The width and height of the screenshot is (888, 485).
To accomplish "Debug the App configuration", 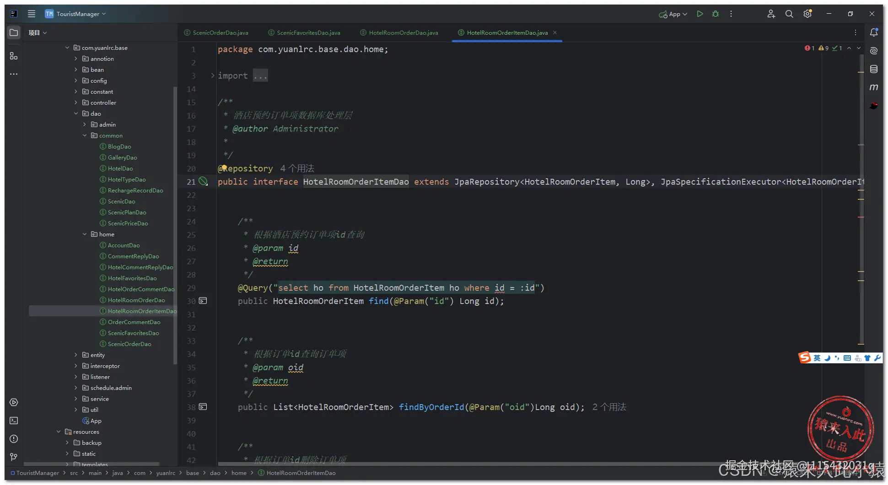I will coord(716,14).
